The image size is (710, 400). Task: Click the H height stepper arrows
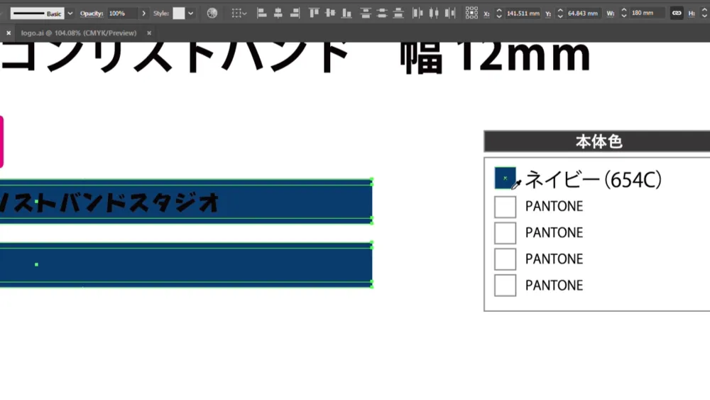704,13
